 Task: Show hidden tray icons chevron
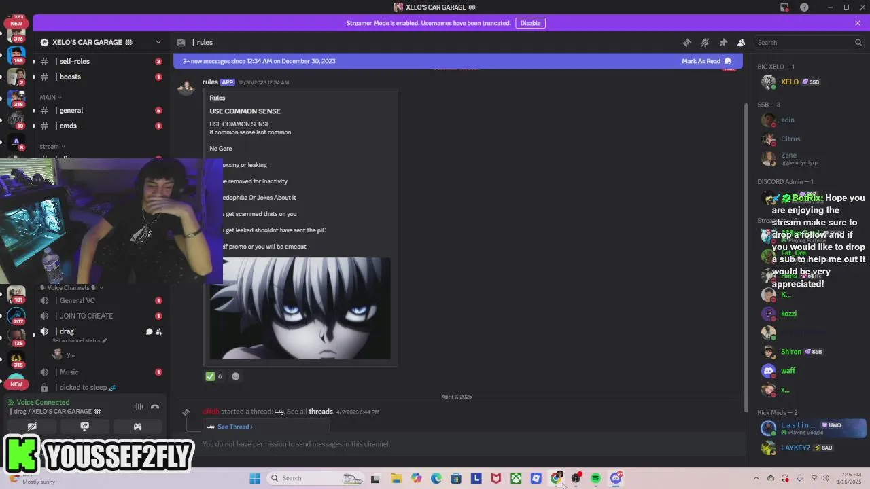(756, 478)
